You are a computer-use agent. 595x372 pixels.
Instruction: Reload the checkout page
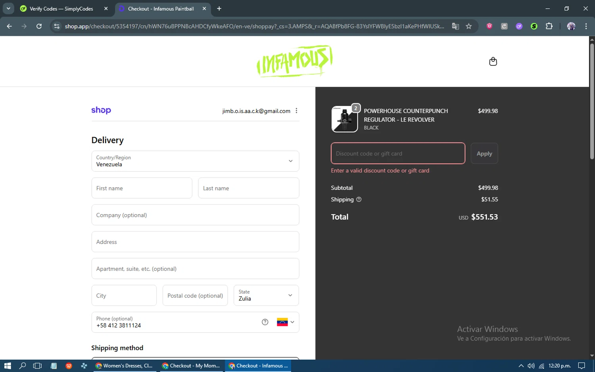pos(39,26)
